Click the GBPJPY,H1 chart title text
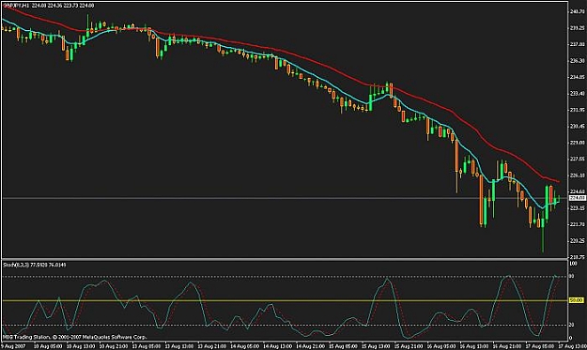This screenshot has width=587, height=350. point(16,6)
